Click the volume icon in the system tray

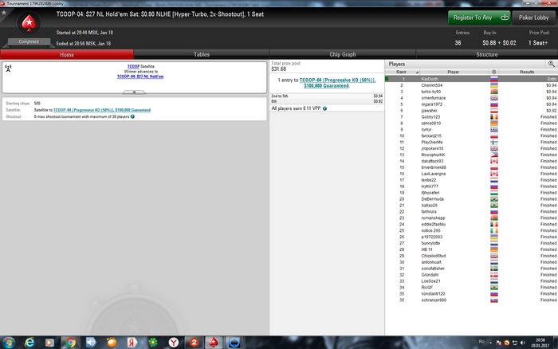click(523, 343)
